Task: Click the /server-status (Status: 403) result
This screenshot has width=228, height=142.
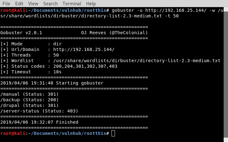Action: coord(39,111)
